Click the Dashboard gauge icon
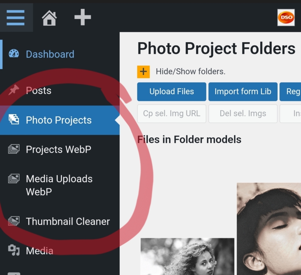This screenshot has width=301, height=275. point(14,54)
